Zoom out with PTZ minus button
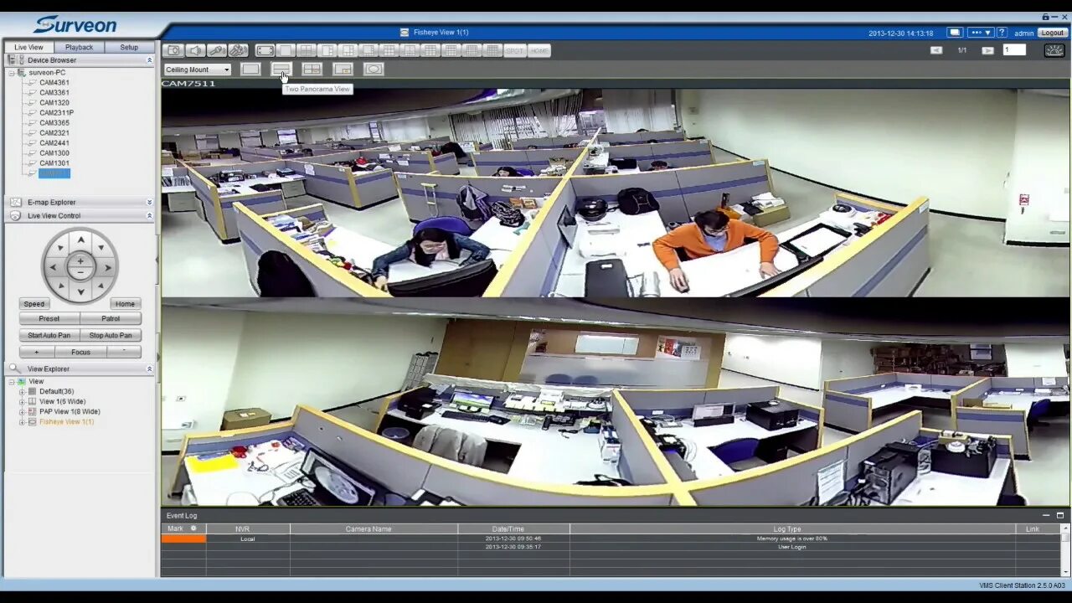 (x=80, y=273)
